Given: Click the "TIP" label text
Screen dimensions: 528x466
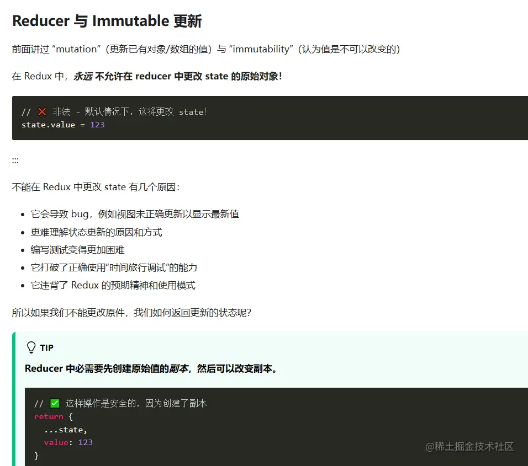Looking at the screenshot, I should (x=46, y=347).
